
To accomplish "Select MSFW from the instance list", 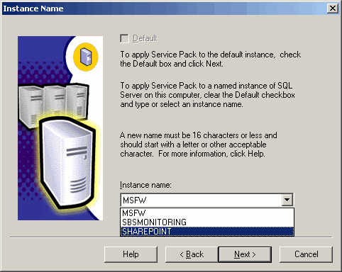I will tap(207, 213).
